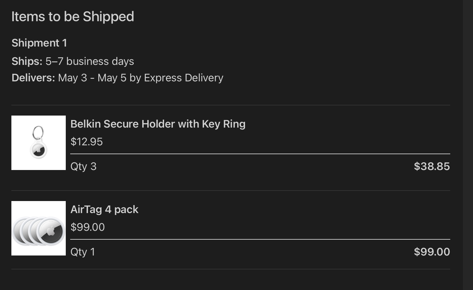Click the bold Ships label
This screenshot has height=290, width=473.
pos(27,61)
